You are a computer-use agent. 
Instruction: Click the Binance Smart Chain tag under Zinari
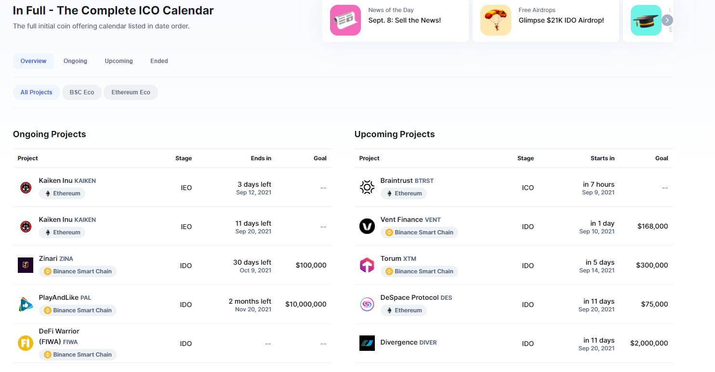click(x=78, y=271)
